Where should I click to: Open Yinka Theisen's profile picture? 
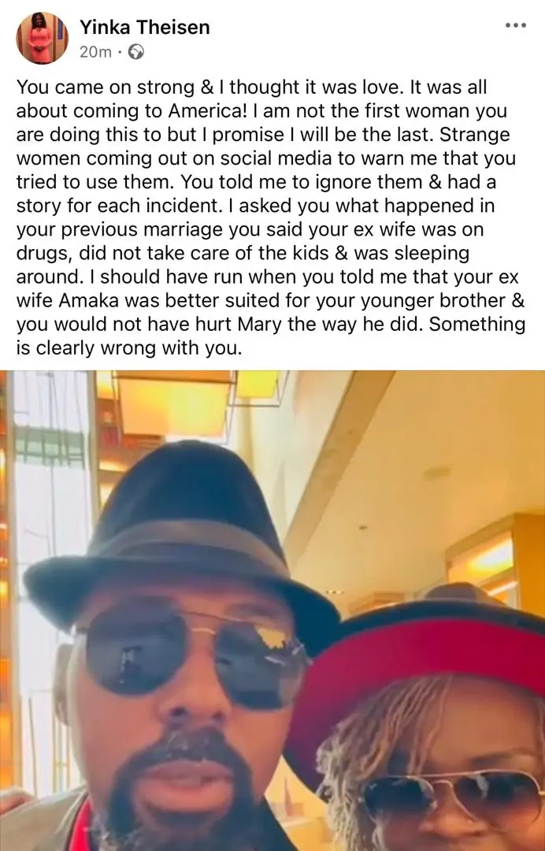tap(43, 38)
